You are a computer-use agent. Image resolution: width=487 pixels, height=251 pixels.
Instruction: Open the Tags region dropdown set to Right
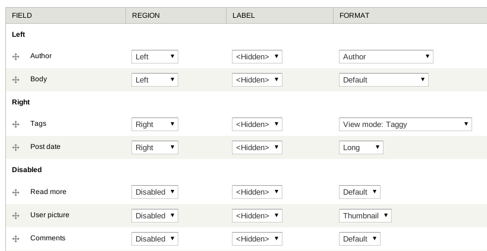click(x=155, y=124)
